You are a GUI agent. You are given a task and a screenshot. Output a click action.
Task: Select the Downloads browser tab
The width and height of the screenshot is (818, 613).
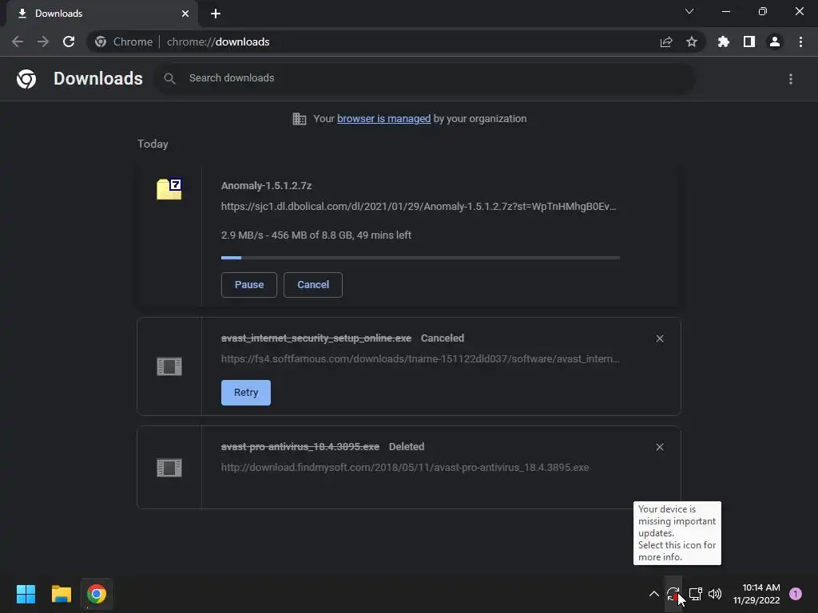click(101, 14)
